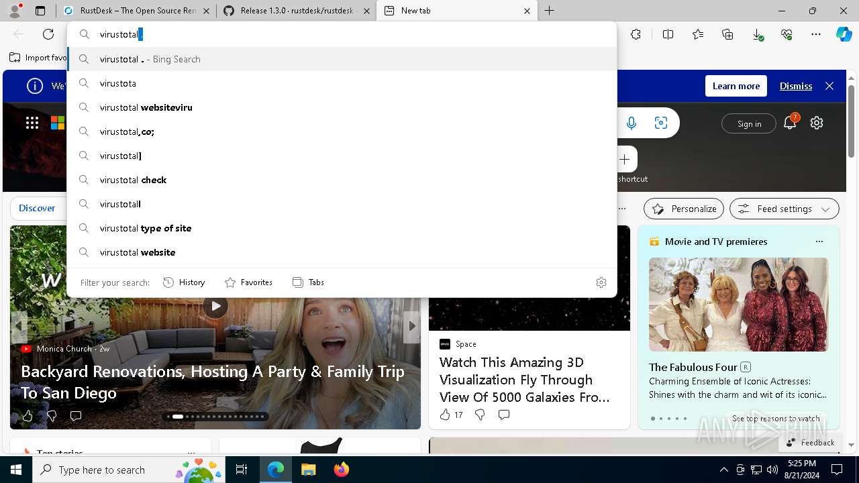Image resolution: width=859 pixels, height=483 pixels.
Task: Open Settings and more ellipsis menu
Action: coord(816,34)
